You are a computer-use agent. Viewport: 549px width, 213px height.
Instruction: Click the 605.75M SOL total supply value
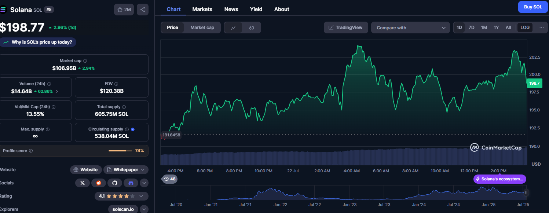coord(111,114)
